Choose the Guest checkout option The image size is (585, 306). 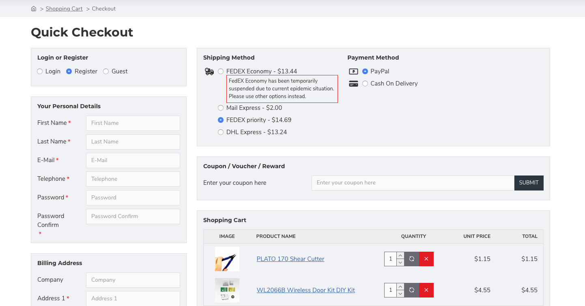pos(106,71)
